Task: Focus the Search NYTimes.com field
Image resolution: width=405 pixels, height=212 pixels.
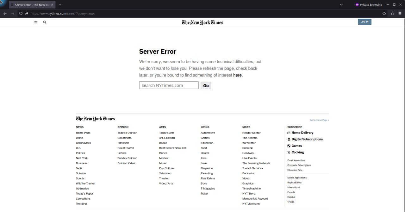Action: (169, 85)
